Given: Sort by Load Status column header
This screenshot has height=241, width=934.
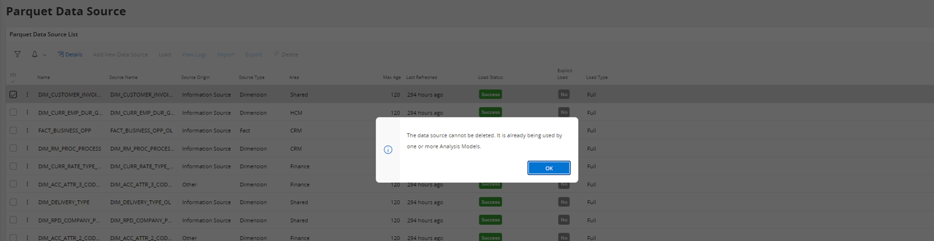Looking at the screenshot, I should coord(490,77).
